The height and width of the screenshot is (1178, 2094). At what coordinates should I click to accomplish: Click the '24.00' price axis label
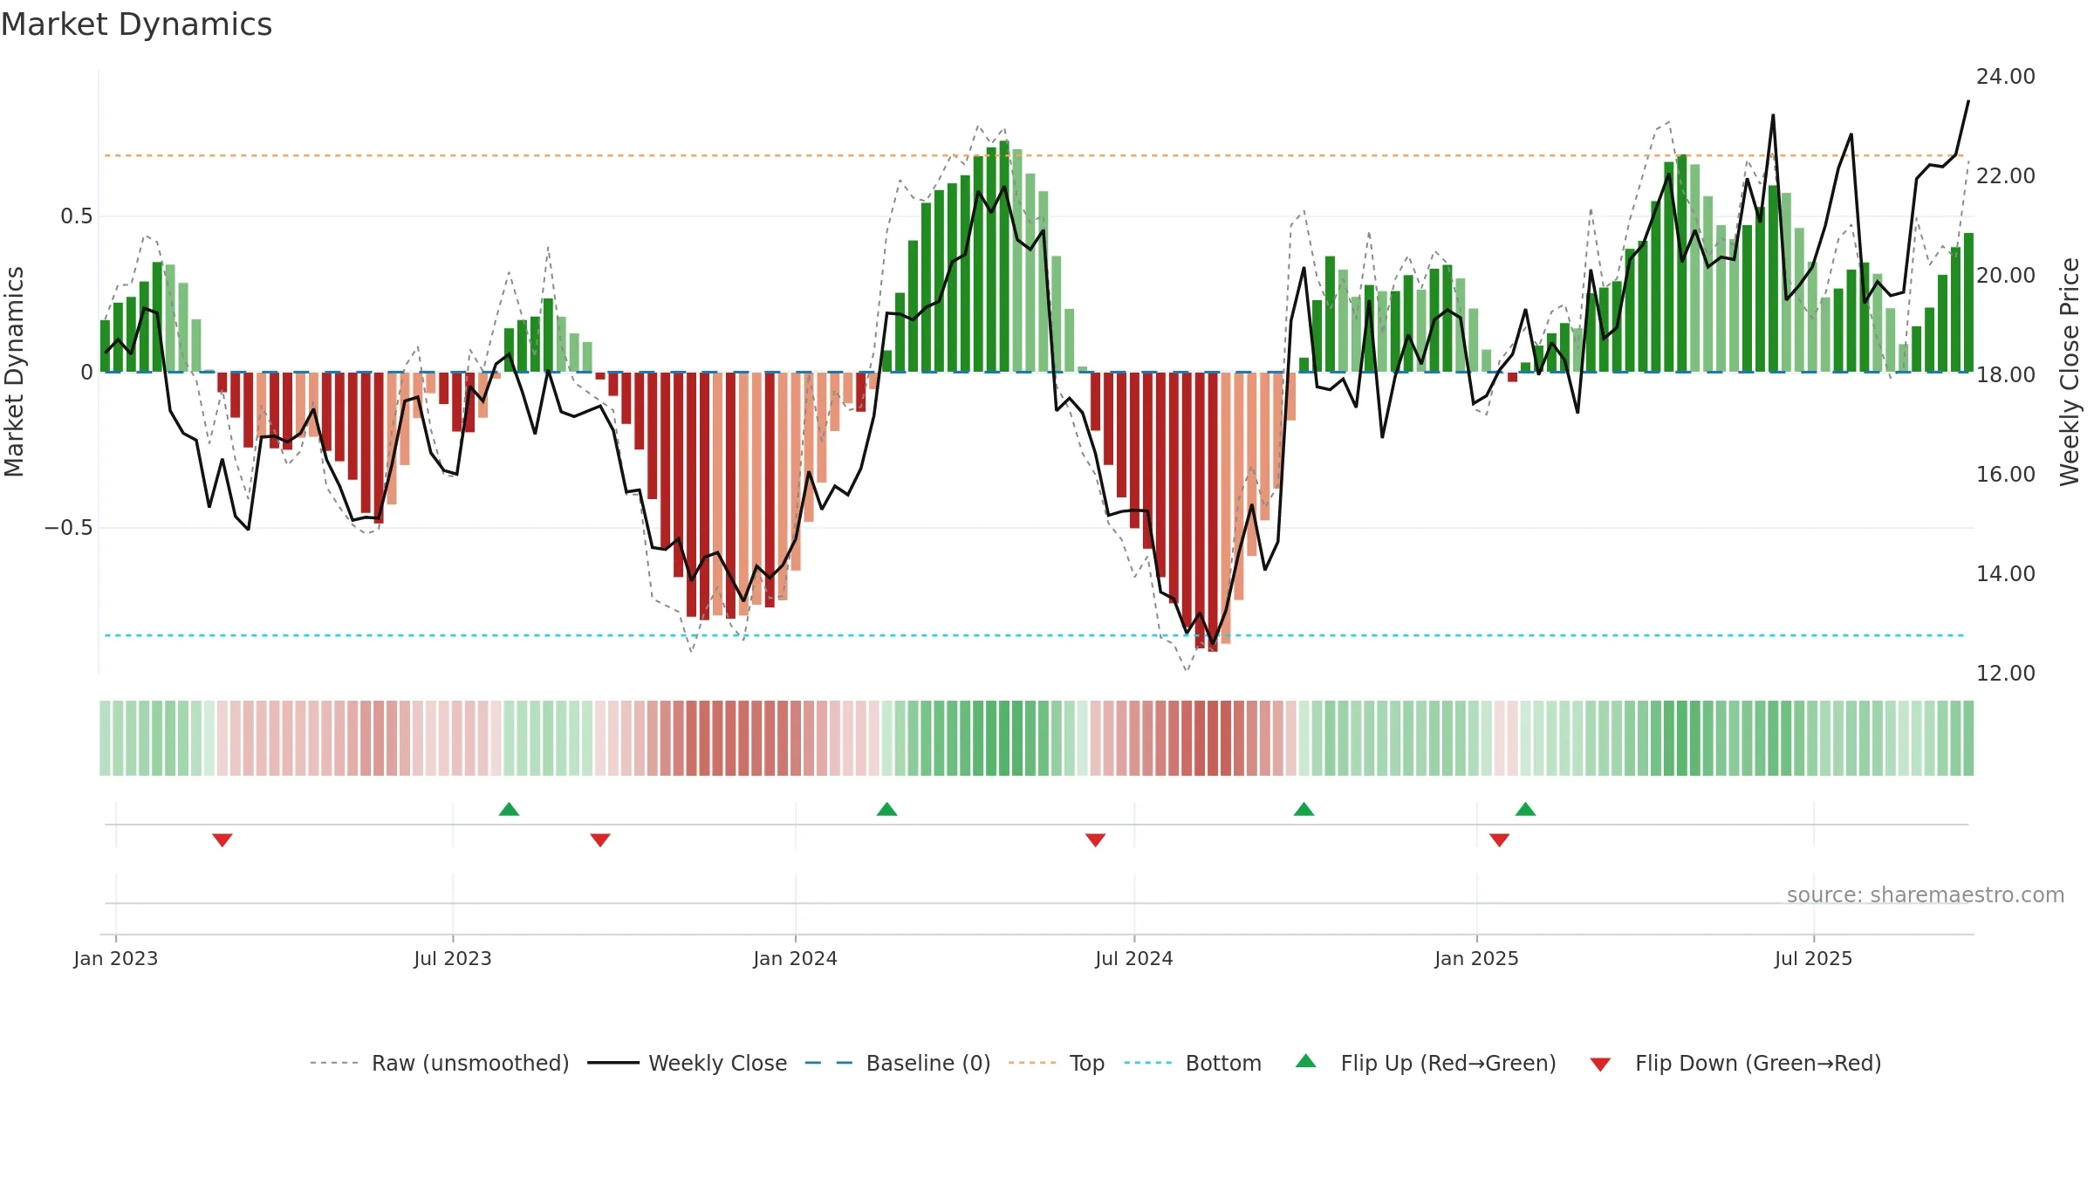[x=2006, y=77]
